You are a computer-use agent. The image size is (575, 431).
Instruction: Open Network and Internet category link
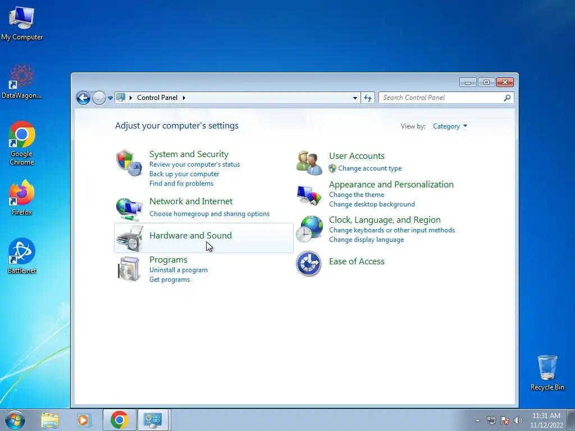(x=191, y=201)
